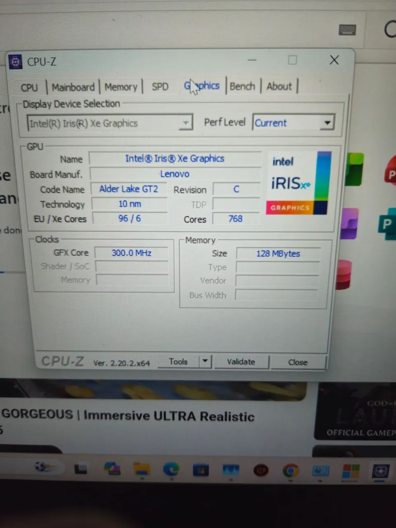
Task: Switch to the CPU tab
Action: (29, 87)
